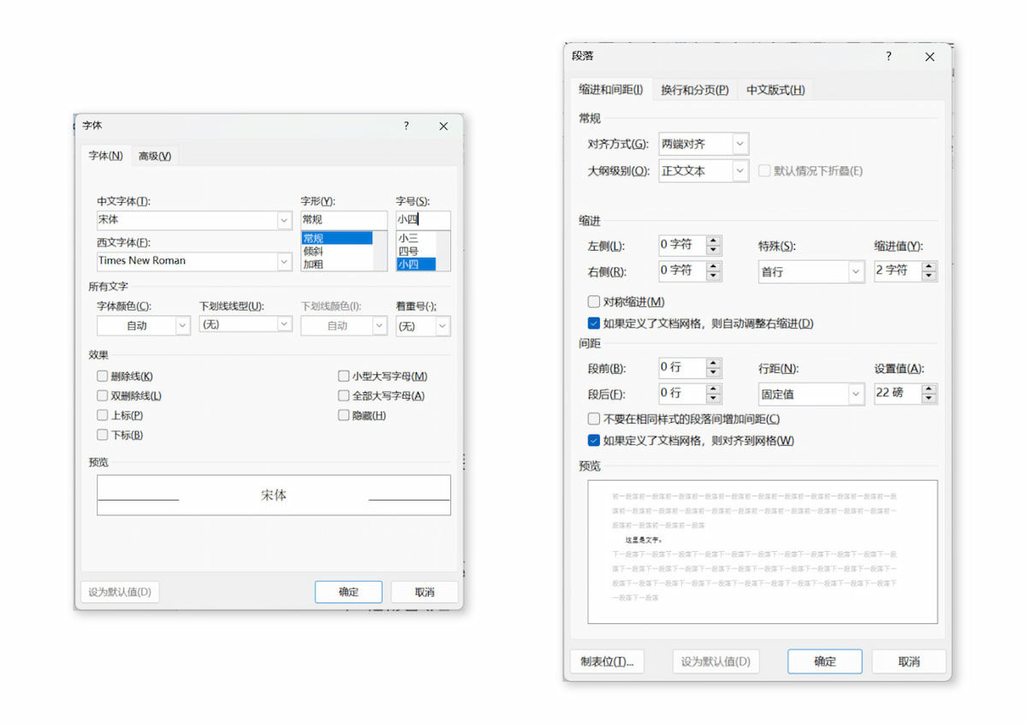Increase 左侧 indent with up spinner arrow
This screenshot has width=1027, height=724.
pos(714,240)
